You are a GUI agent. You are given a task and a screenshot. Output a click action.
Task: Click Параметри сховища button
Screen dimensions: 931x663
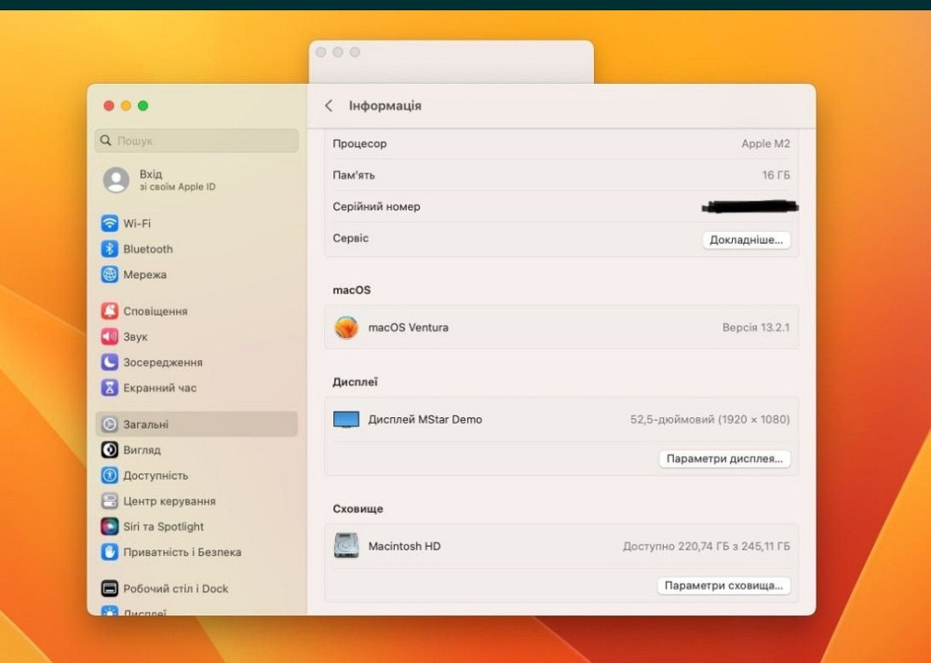point(725,587)
